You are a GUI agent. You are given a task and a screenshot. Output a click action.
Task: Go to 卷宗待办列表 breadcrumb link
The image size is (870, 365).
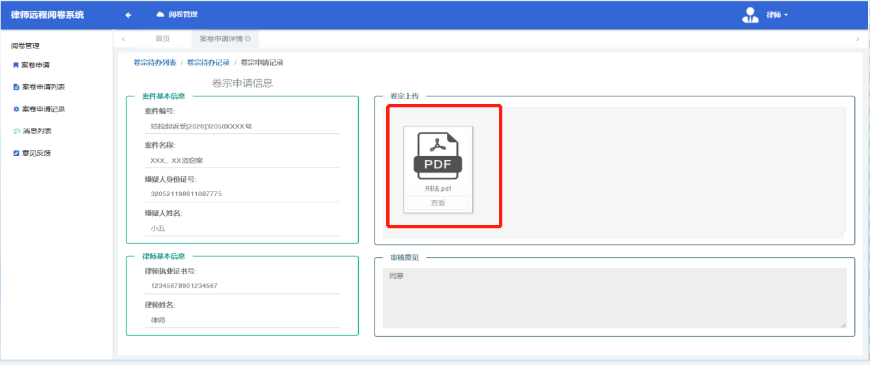click(154, 63)
